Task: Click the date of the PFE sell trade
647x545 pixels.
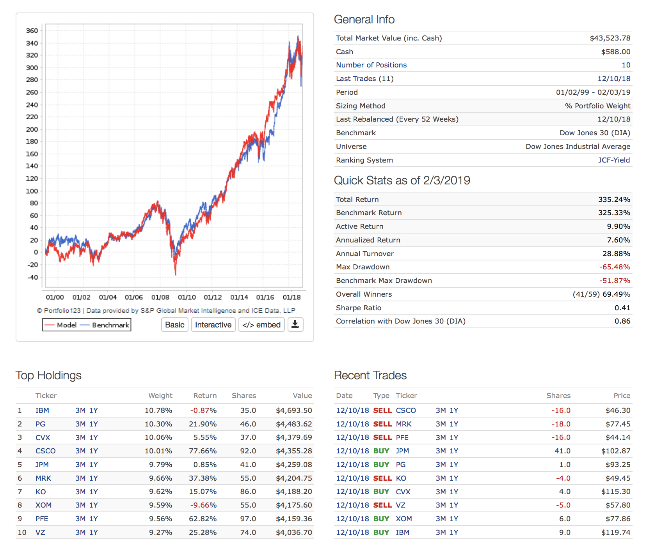Action: [352, 438]
